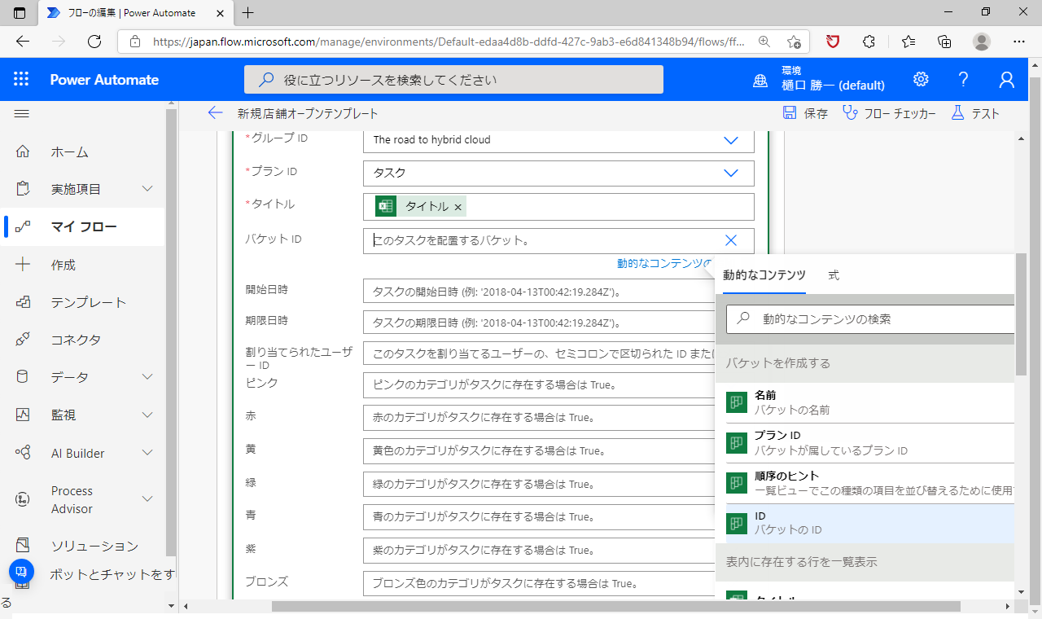1042x619 pixels.
Task: Click the Excel icon in タイトル token
Action: coord(386,206)
